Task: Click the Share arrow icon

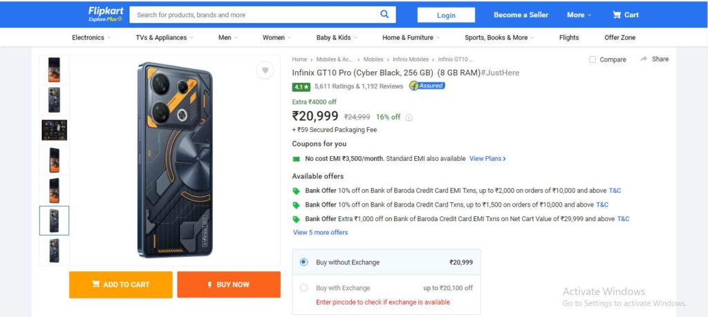Action: pyautogui.click(x=644, y=59)
